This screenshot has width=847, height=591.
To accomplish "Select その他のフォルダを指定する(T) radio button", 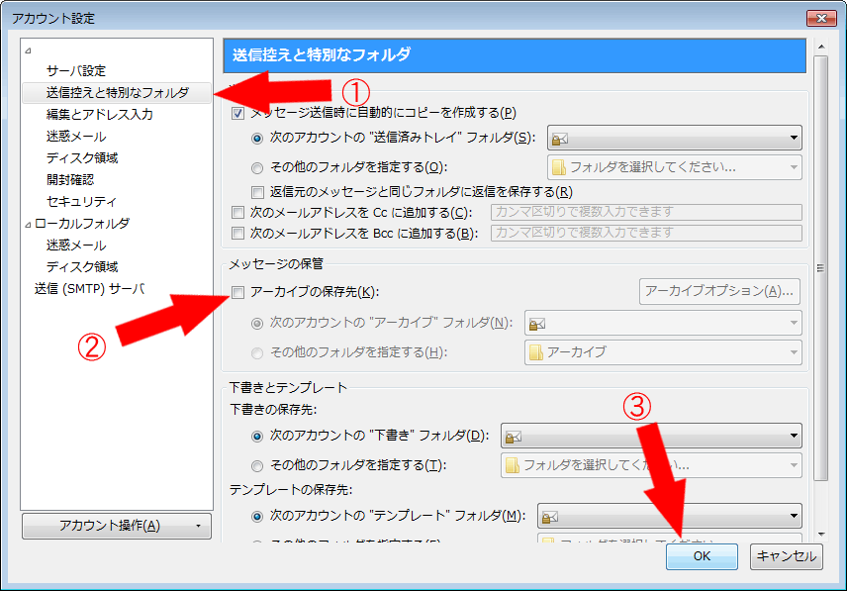I will pyautogui.click(x=257, y=465).
